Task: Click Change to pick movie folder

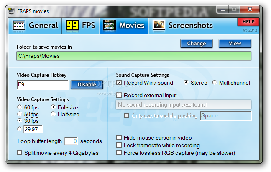Action: click(x=196, y=44)
